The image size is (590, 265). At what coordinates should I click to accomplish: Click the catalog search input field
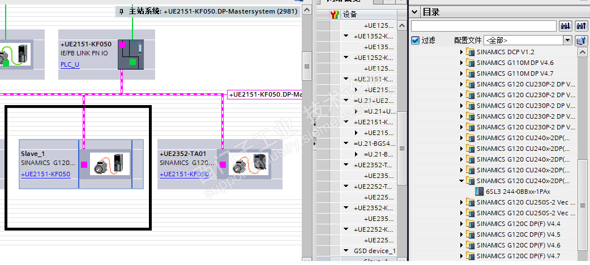[484, 26]
